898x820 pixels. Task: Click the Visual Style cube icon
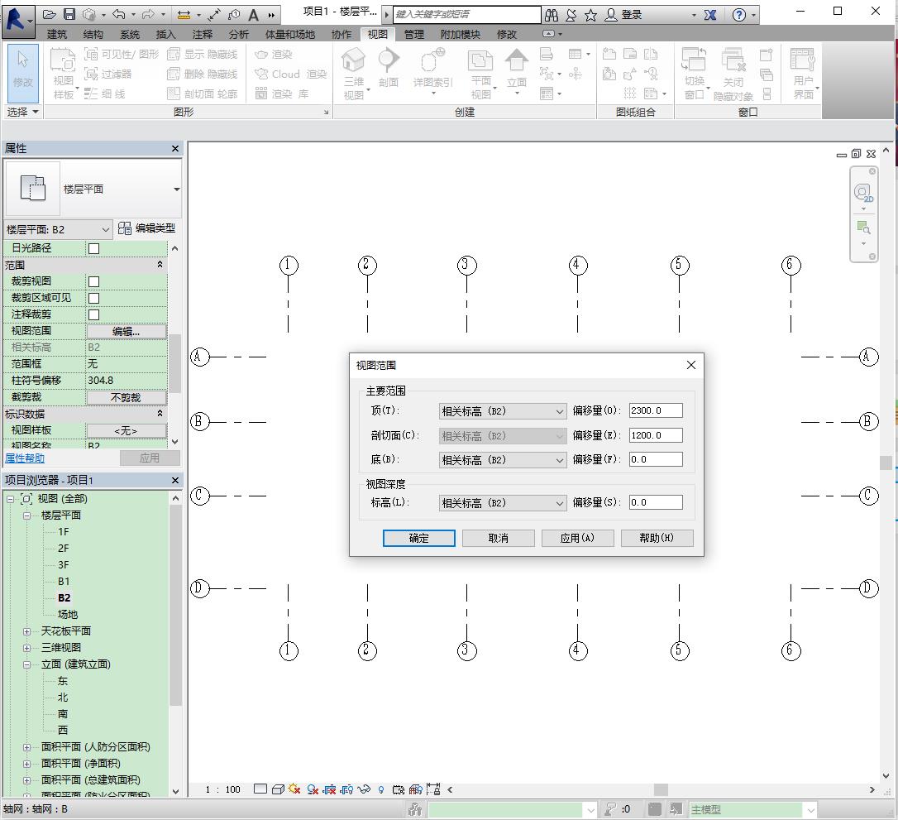coord(278,789)
